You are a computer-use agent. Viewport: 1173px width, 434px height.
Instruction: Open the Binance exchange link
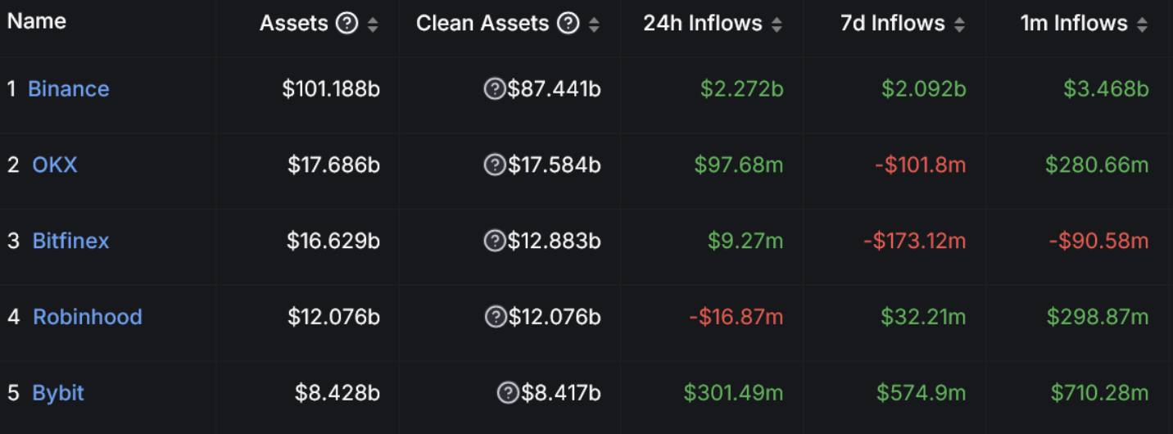tap(69, 88)
